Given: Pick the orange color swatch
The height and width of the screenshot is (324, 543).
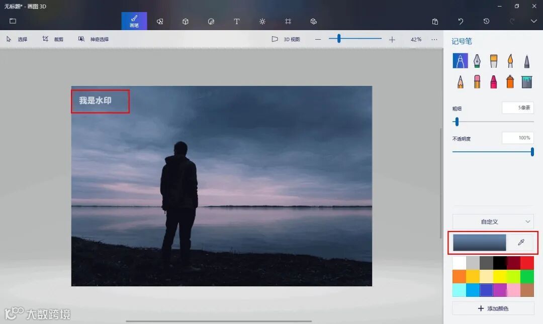Looking at the screenshot, I should click(x=459, y=276).
